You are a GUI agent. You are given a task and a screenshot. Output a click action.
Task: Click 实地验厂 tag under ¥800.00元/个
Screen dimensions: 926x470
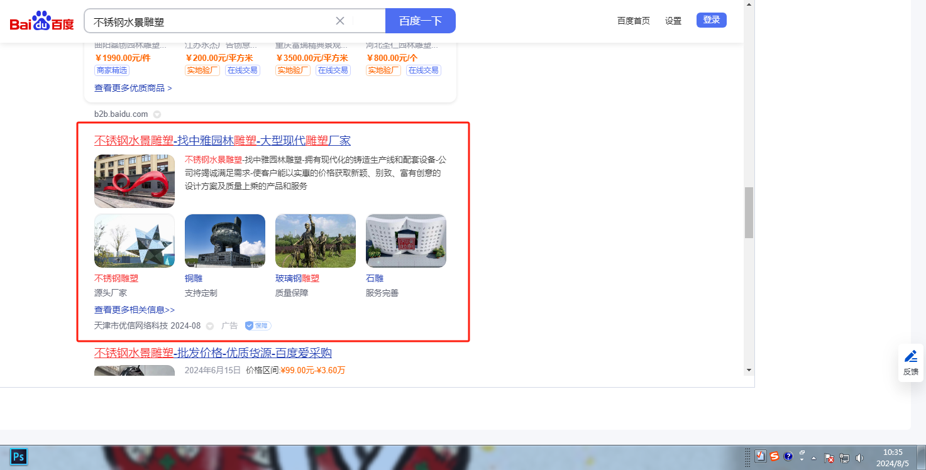coord(383,70)
